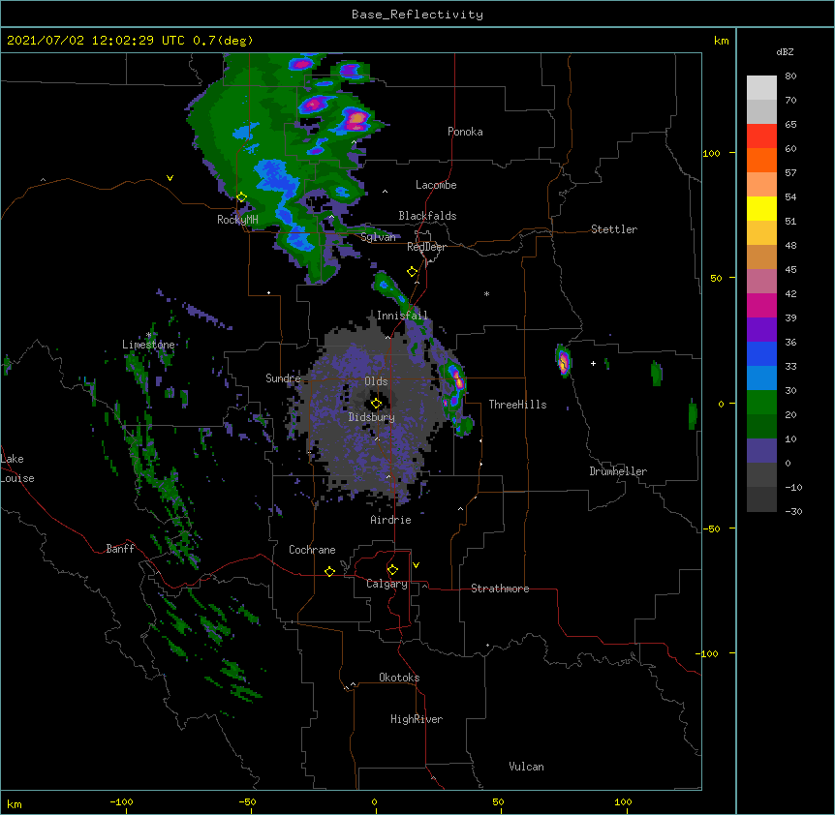The image size is (835, 815).
Task: Select the Blackfalds label
Action: click(x=427, y=216)
